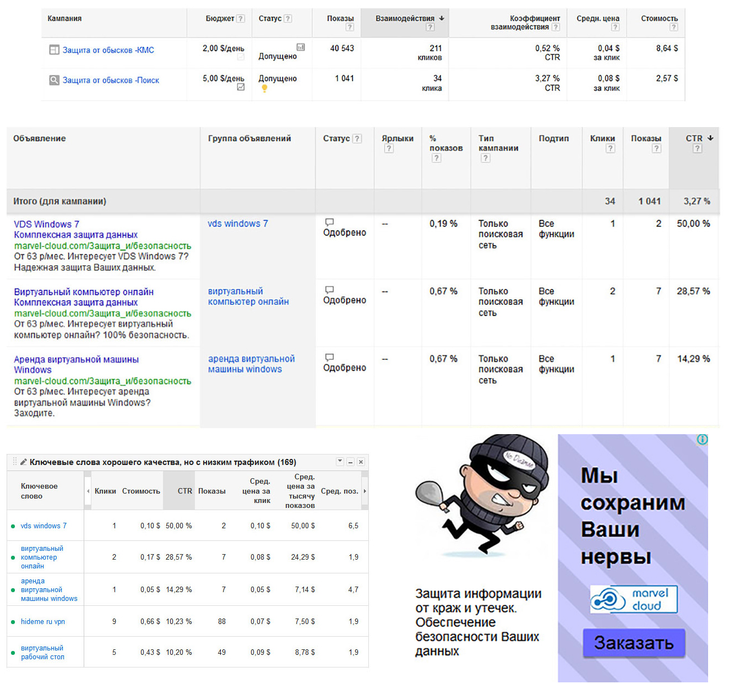729x684 pixels.
Task: Click the 40 543 impressions value
Action: tap(342, 48)
